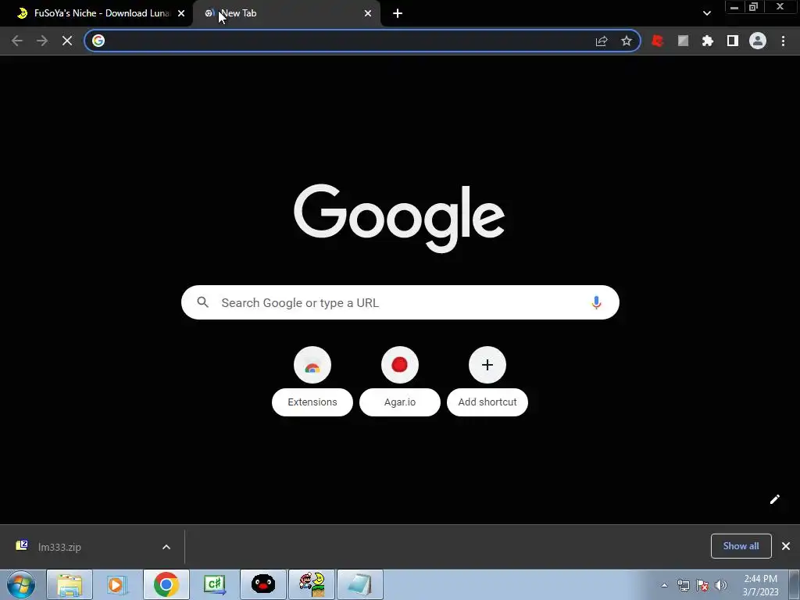
Task: Click the magnifier icon in search box
Action: [202, 302]
